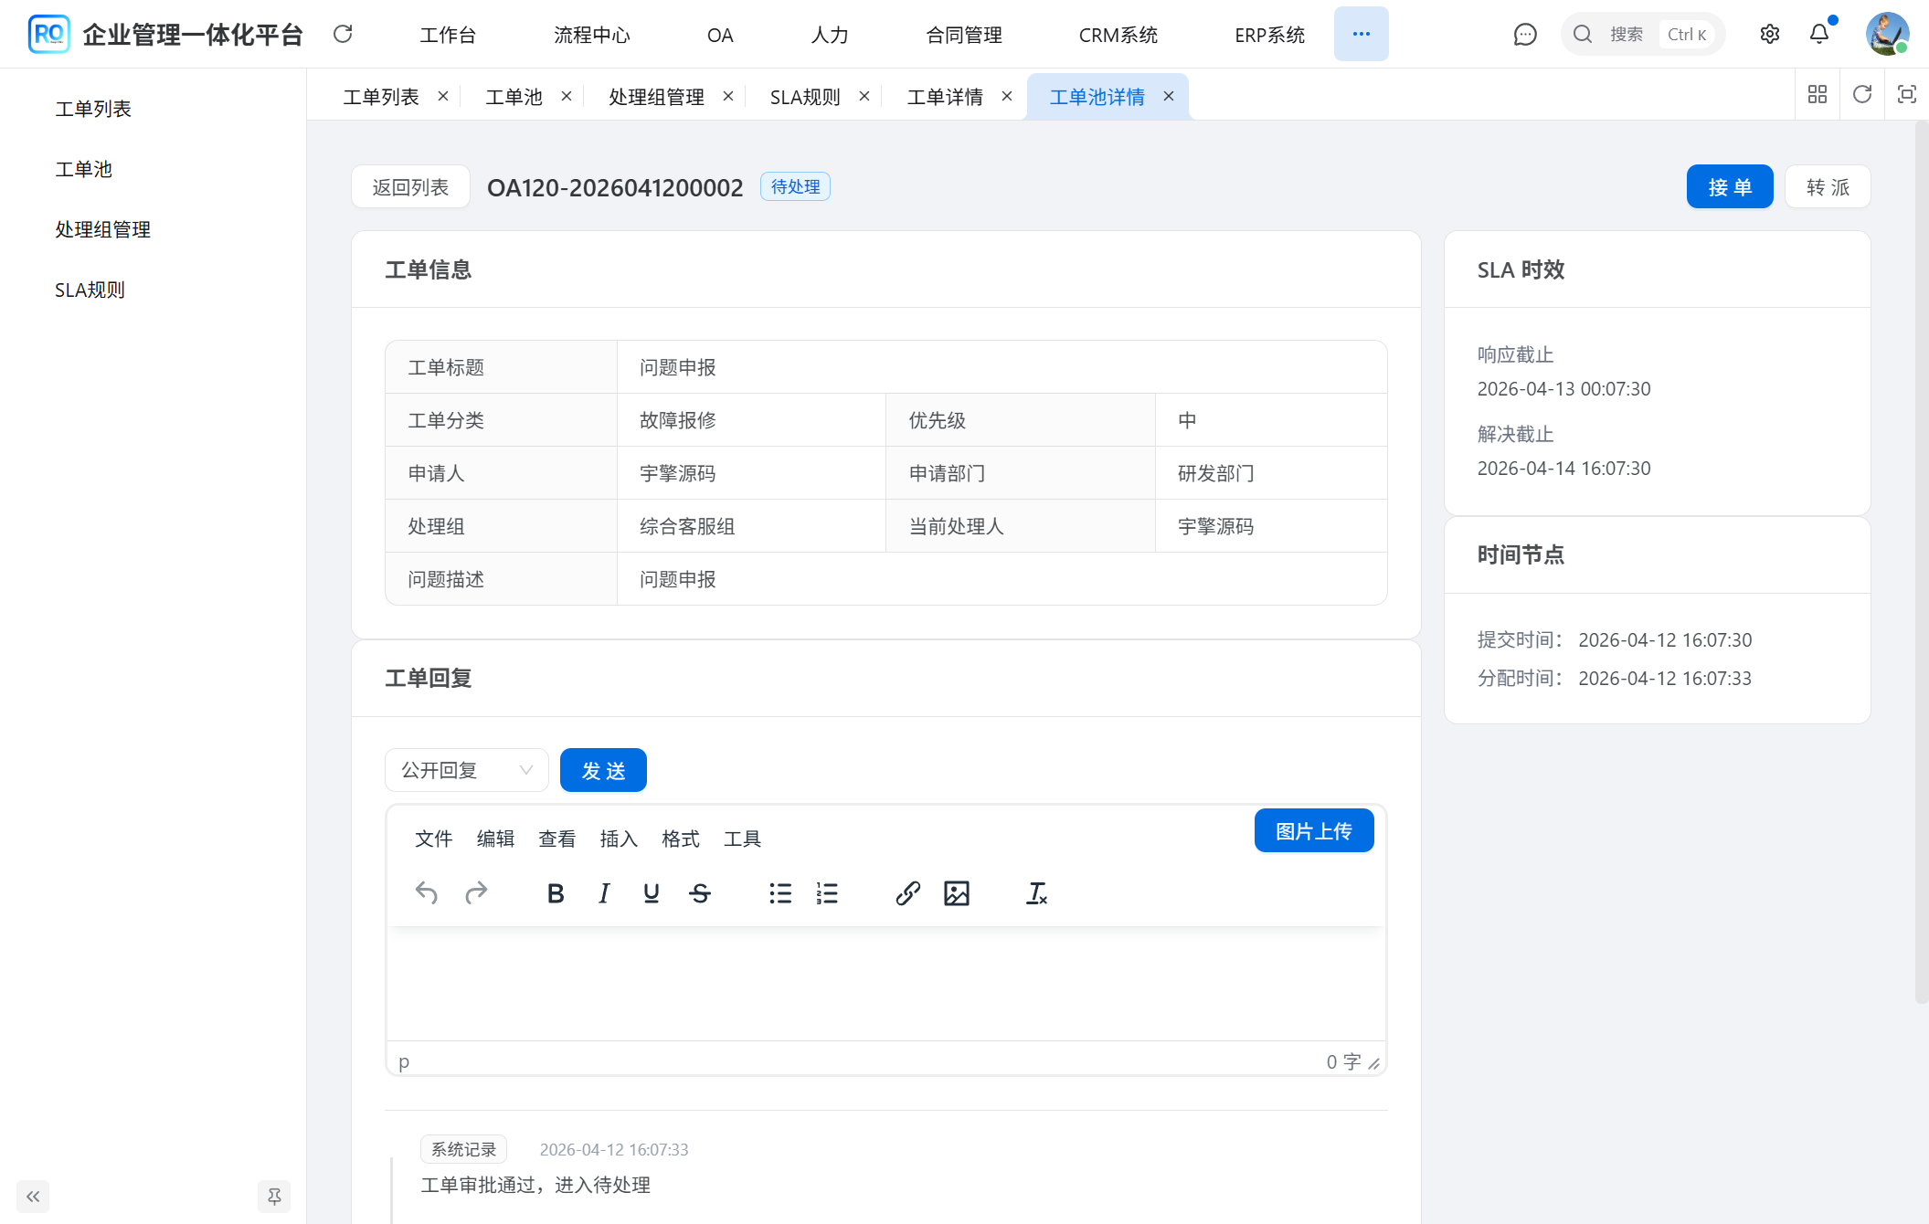Undo the last editor action

(426, 893)
